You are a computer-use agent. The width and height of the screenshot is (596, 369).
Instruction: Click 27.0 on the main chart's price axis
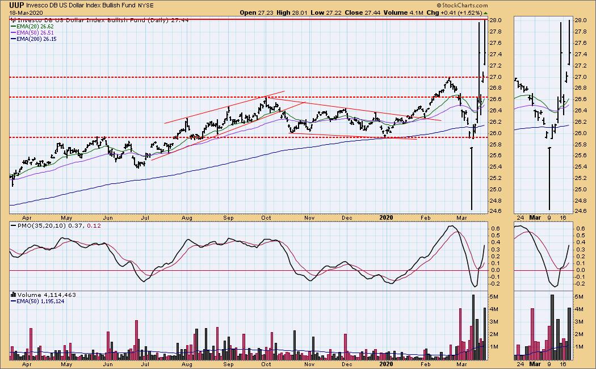[496, 77]
